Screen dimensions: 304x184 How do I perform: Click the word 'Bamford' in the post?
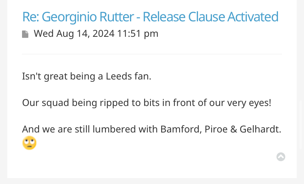tap(181, 129)
